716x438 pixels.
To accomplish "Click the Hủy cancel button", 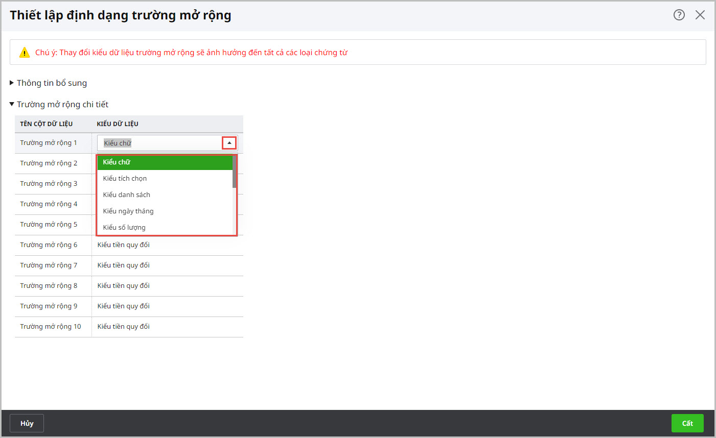I will pos(27,423).
